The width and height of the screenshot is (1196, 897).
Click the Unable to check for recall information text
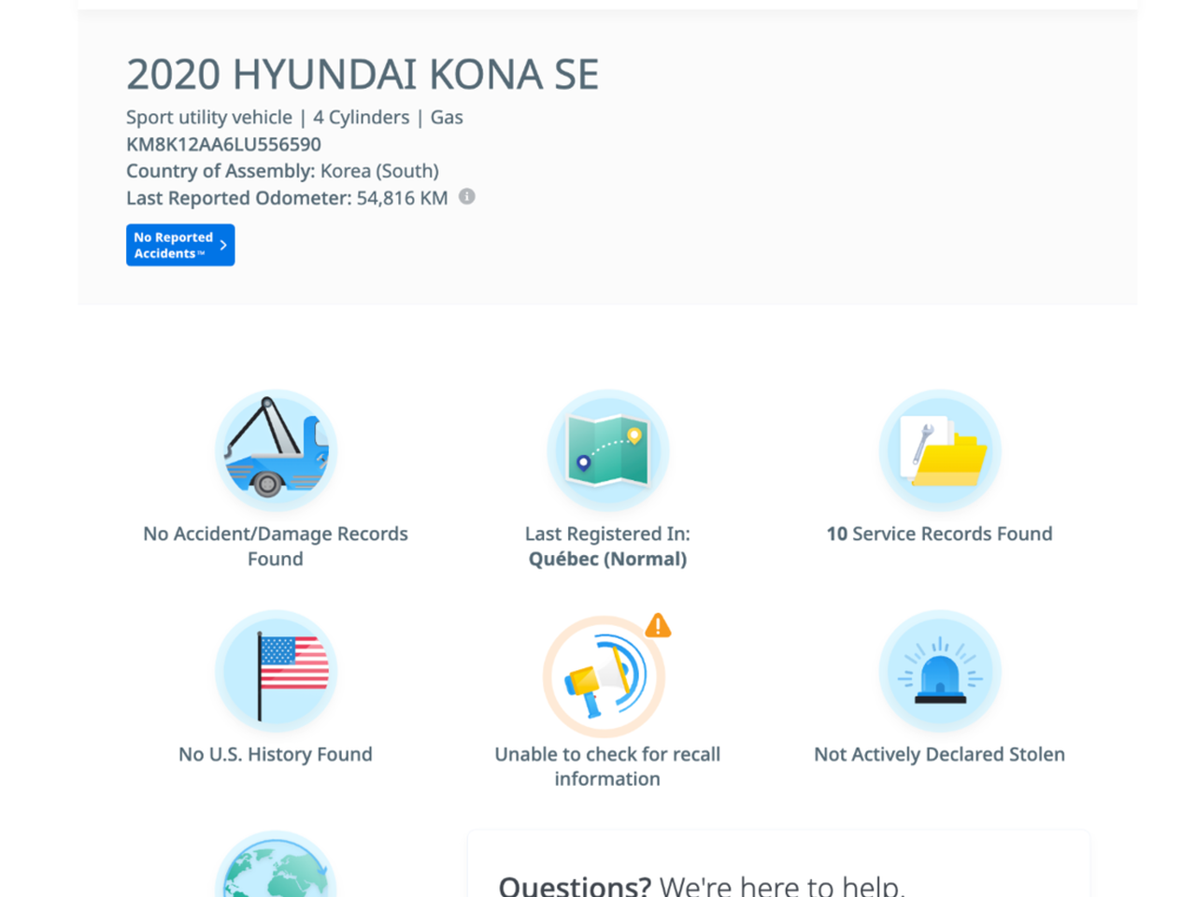pyautogui.click(x=607, y=766)
